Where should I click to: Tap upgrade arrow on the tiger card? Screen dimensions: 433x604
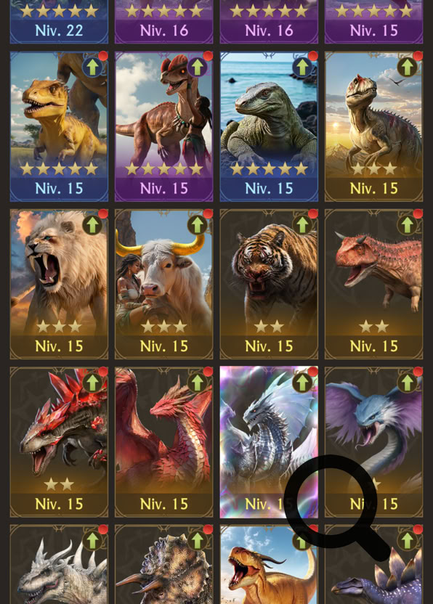point(302,225)
